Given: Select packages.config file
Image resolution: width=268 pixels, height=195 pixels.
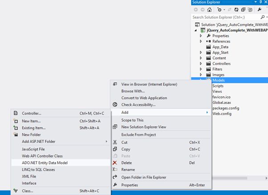Looking at the screenshot, I should [x=226, y=108].
